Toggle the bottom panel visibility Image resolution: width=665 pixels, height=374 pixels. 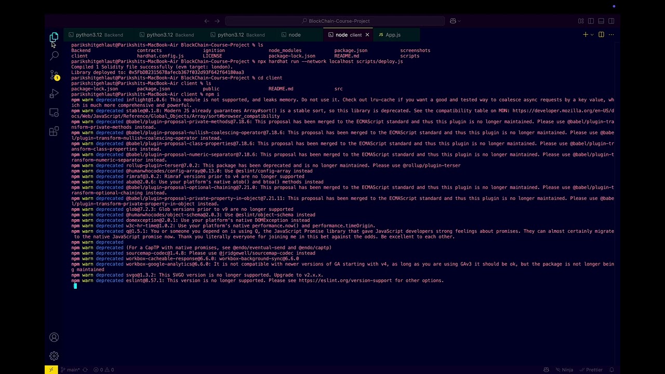pyautogui.click(x=601, y=21)
